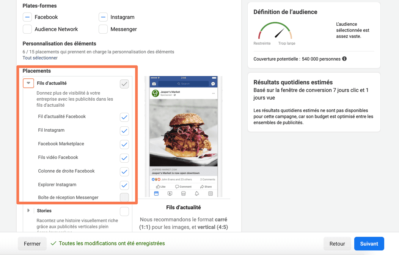399x255 pixels.
Task: Click the marketplace storefront icon in the preview bar
Action: pos(183,193)
